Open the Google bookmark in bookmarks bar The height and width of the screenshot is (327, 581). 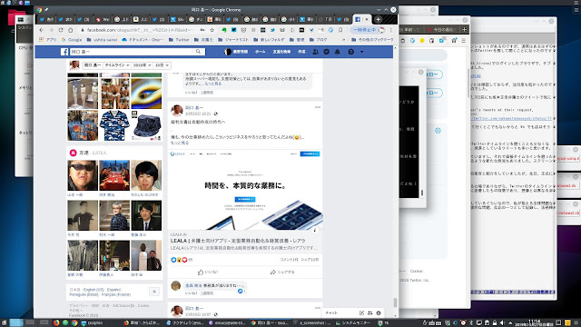pyautogui.click(x=72, y=39)
